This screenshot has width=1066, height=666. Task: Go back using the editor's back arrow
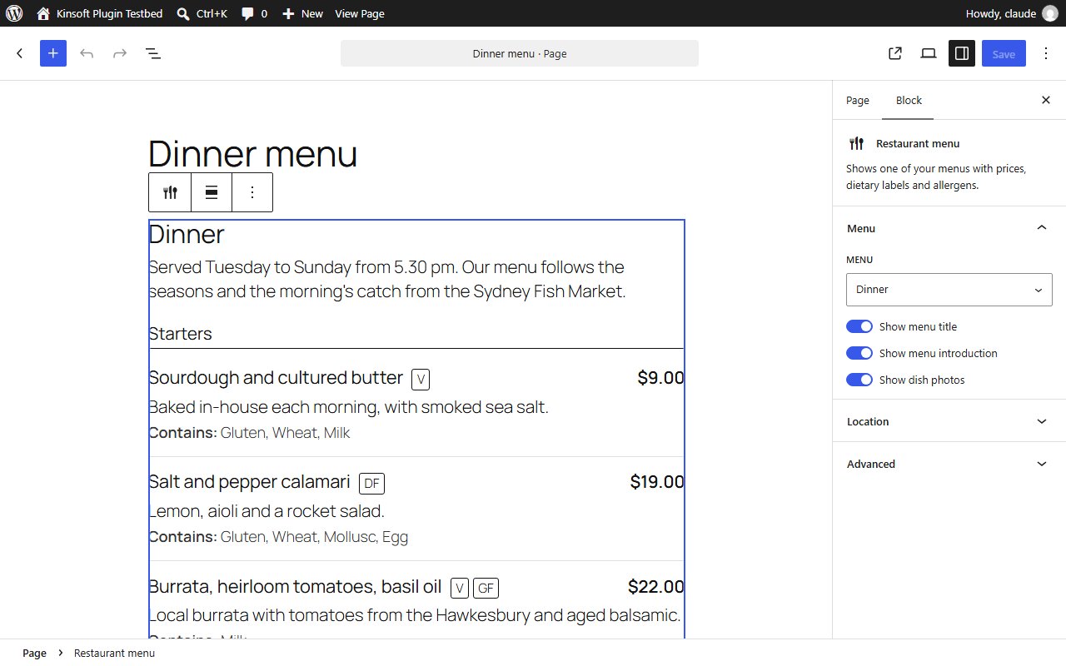[20, 53]
